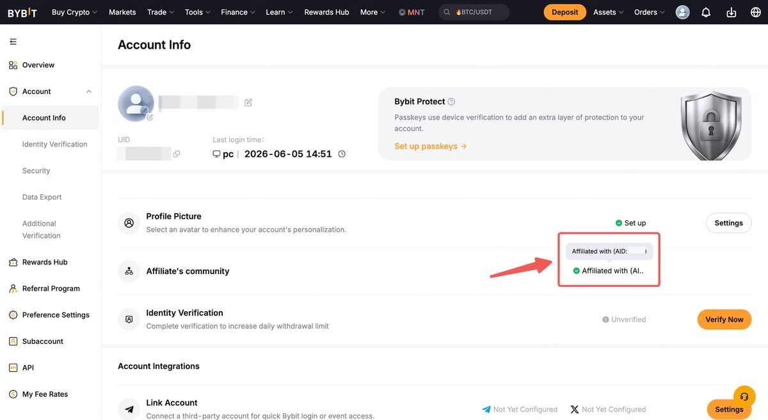768x420 pixels.
Task: Click the Profile Picture row icon
Action: tap(129, 223)
